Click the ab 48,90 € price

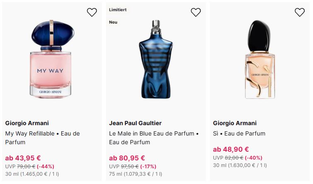coord(231,149)
